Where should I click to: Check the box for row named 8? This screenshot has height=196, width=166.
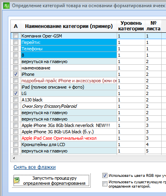coord(16,55)
